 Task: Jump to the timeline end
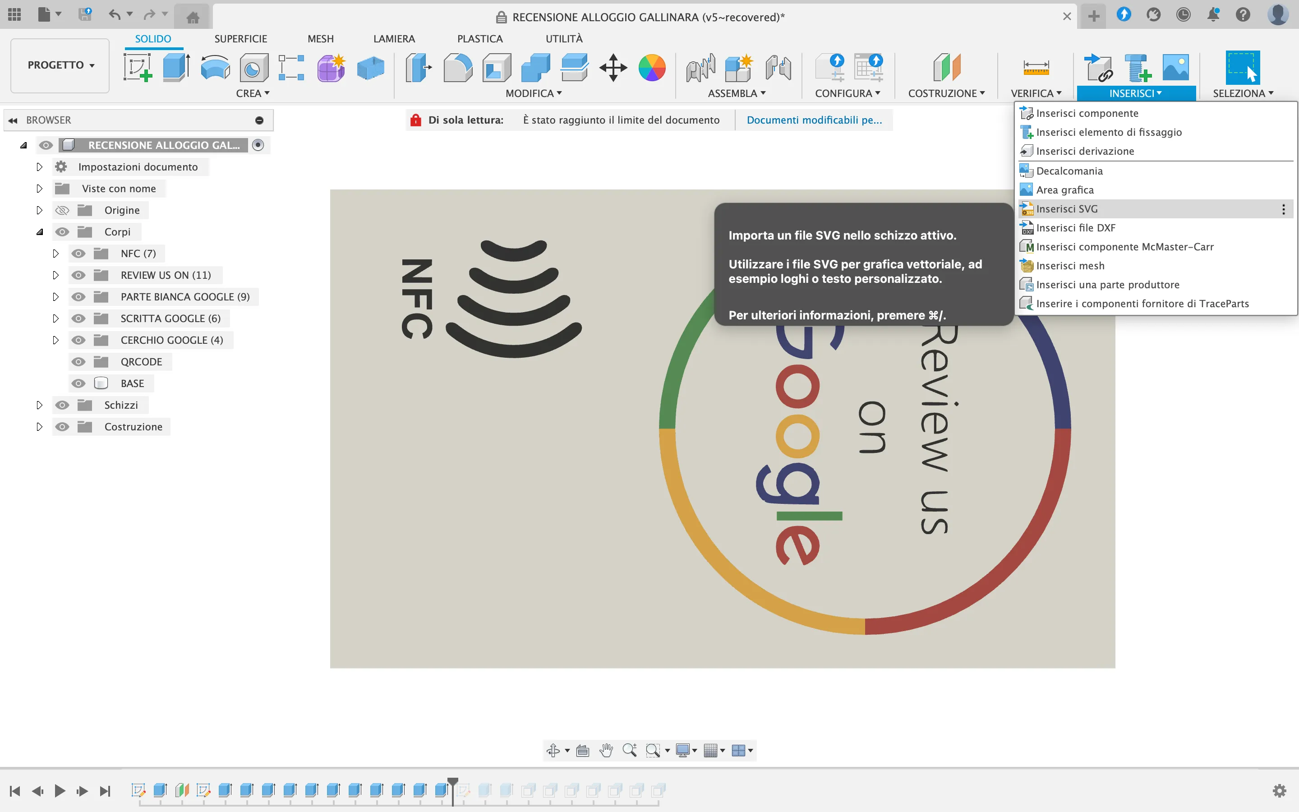[x=105, y=790]
